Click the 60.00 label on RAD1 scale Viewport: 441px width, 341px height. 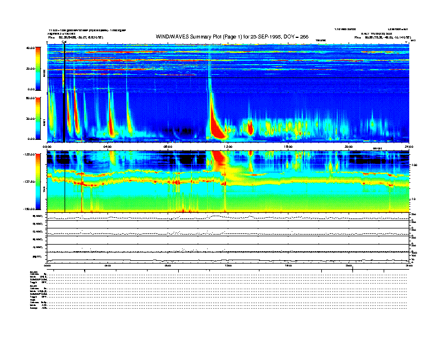pos(31,98)
